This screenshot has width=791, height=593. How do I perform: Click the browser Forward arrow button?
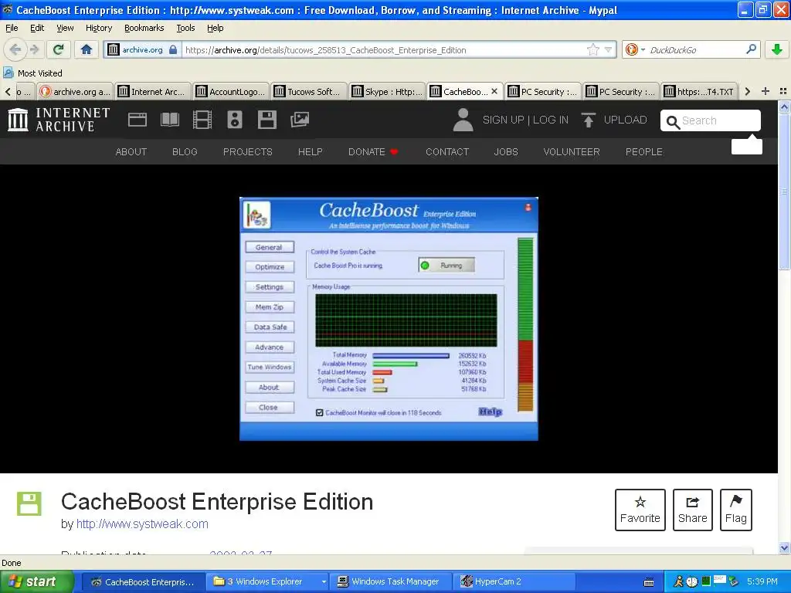34,49
